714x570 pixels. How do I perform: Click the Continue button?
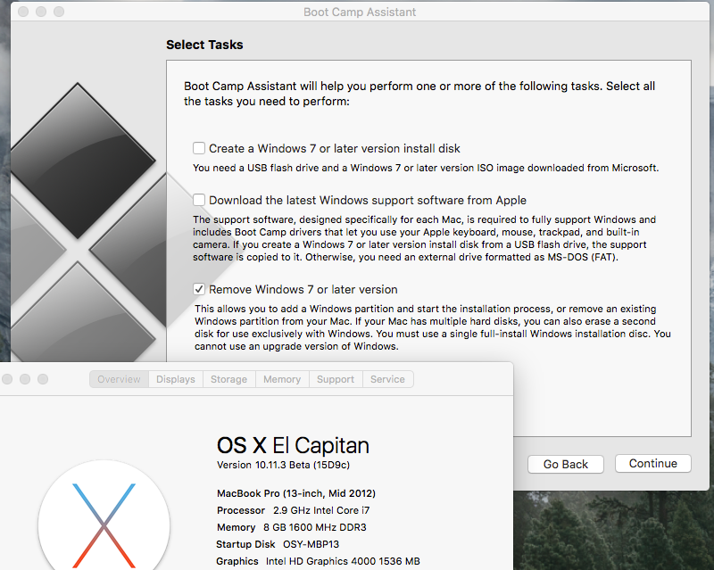point(653,464)
